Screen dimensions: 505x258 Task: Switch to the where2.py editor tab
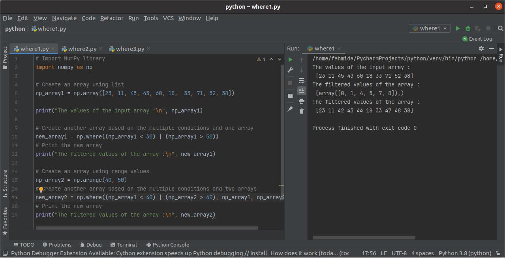click(x=82, y=49)
